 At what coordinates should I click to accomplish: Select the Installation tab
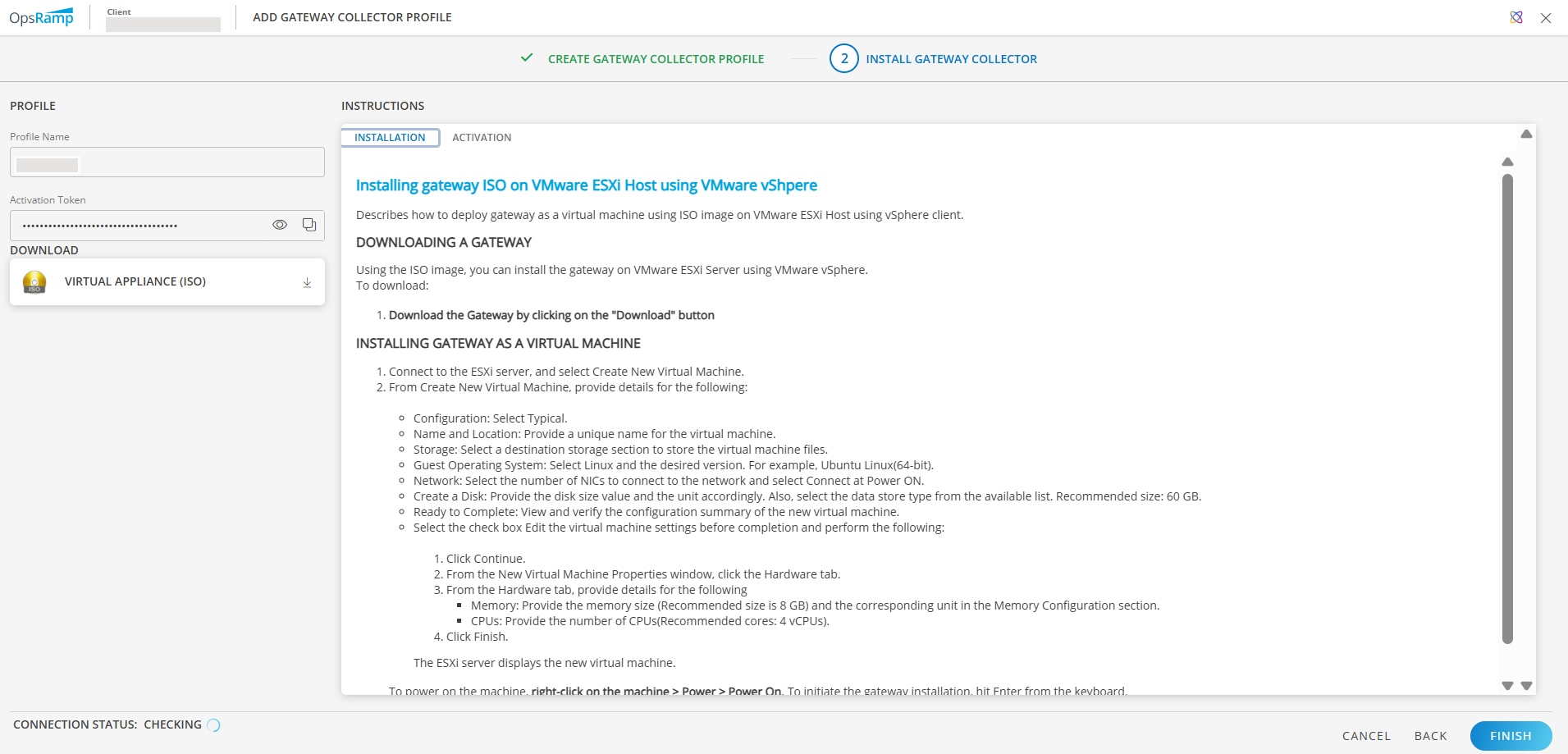(390, 138)
